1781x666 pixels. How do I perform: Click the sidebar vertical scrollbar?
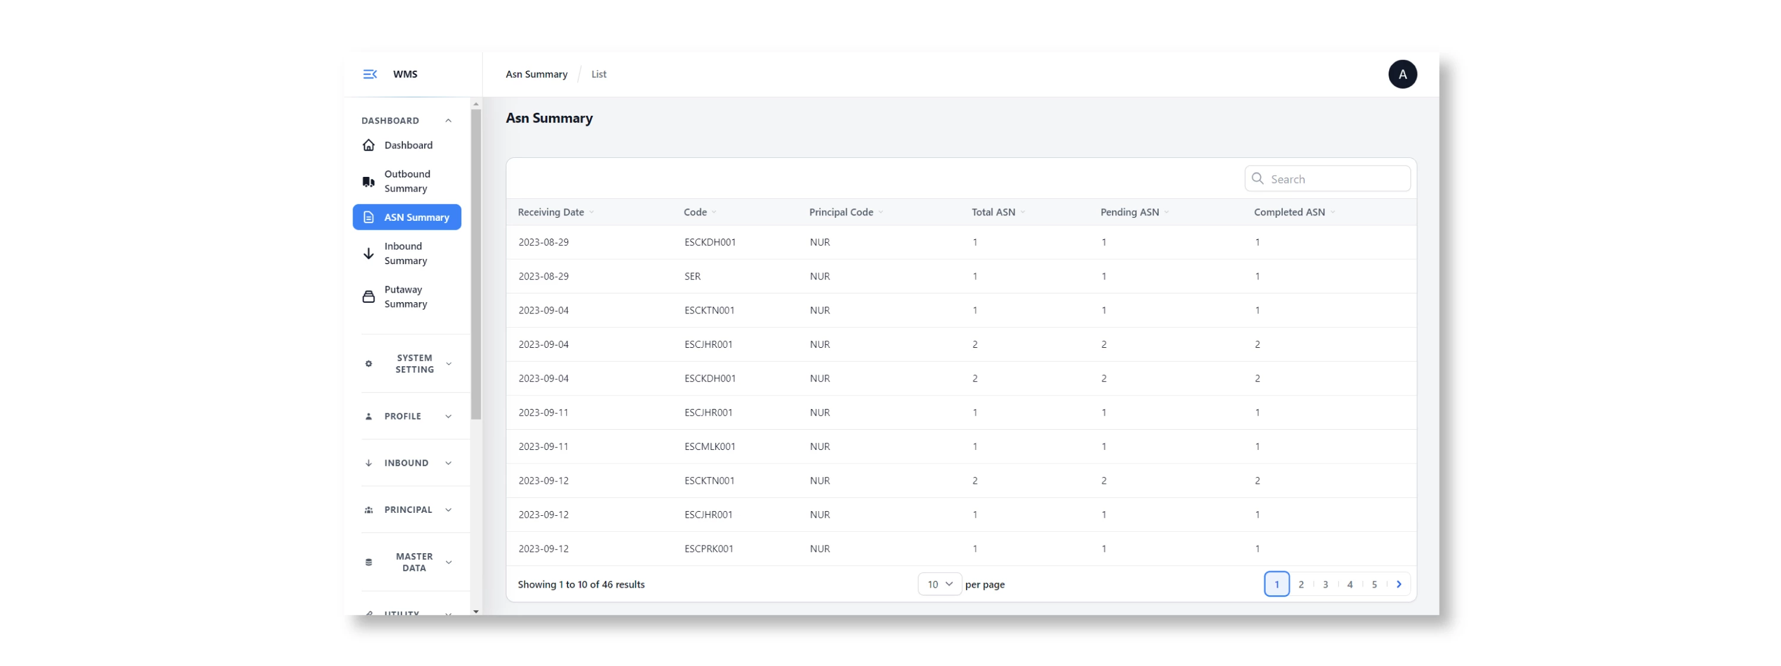(476, 264)
